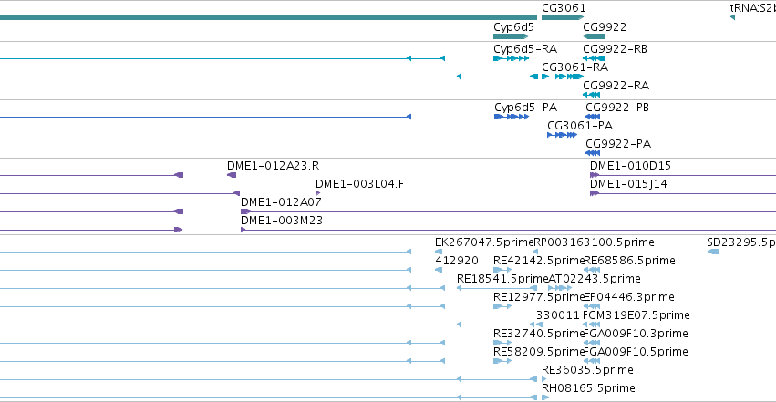Select the SD23295.5prime EST label
Image resolution: width=776 pixels, height=402 pixels.
741,242
